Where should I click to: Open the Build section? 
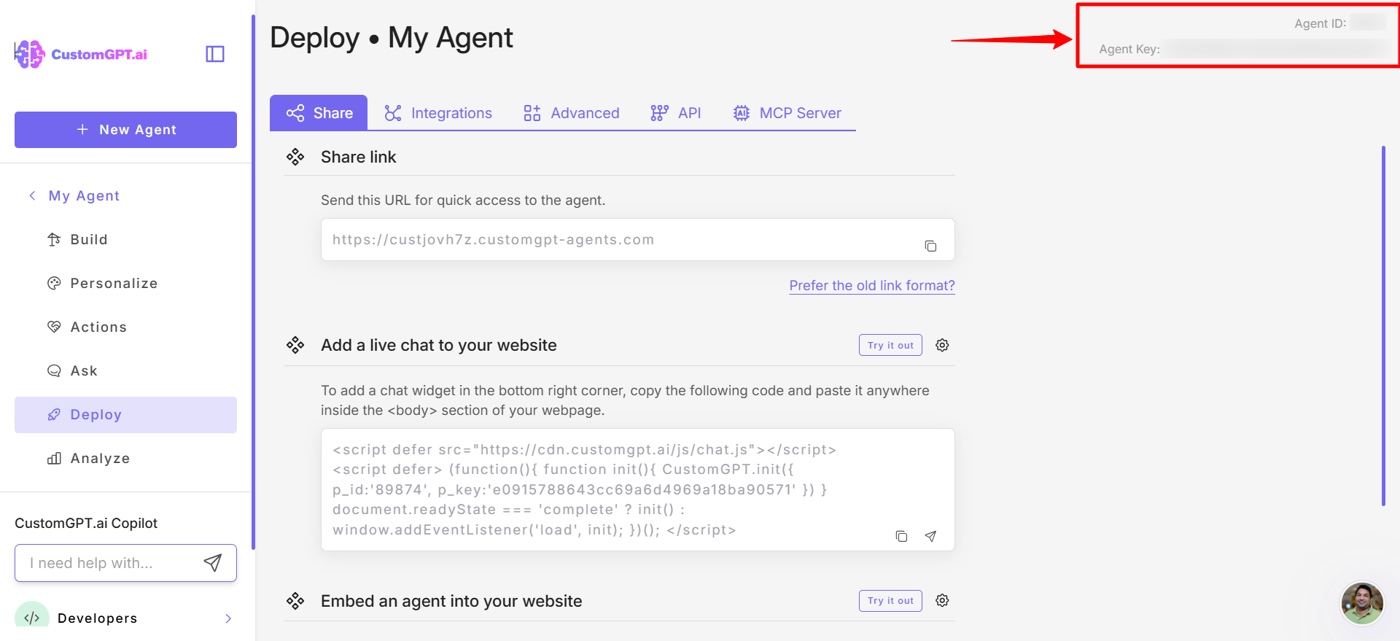(125, 239)
